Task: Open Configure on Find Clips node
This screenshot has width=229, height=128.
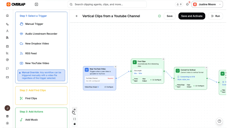Action: click(x=157, y=80)
